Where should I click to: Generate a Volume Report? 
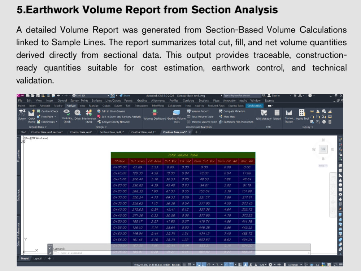point(198,111)
